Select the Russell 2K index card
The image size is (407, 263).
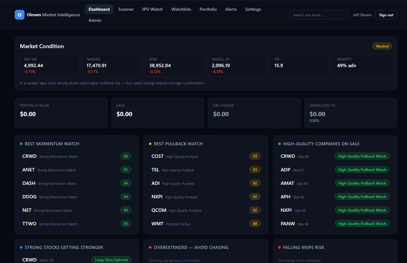[x=237, y=65]
